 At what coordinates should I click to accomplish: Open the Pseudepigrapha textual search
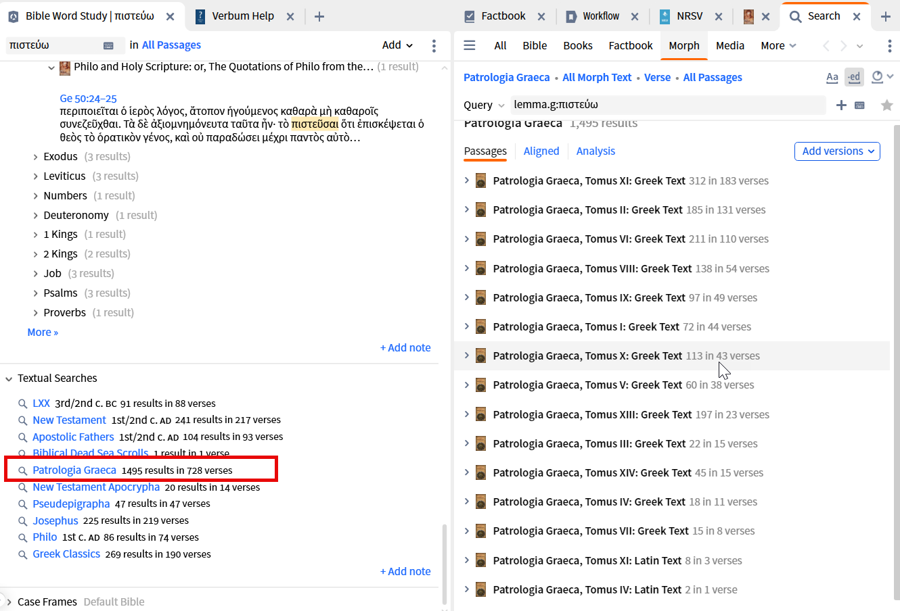click(x=71, y=504)
